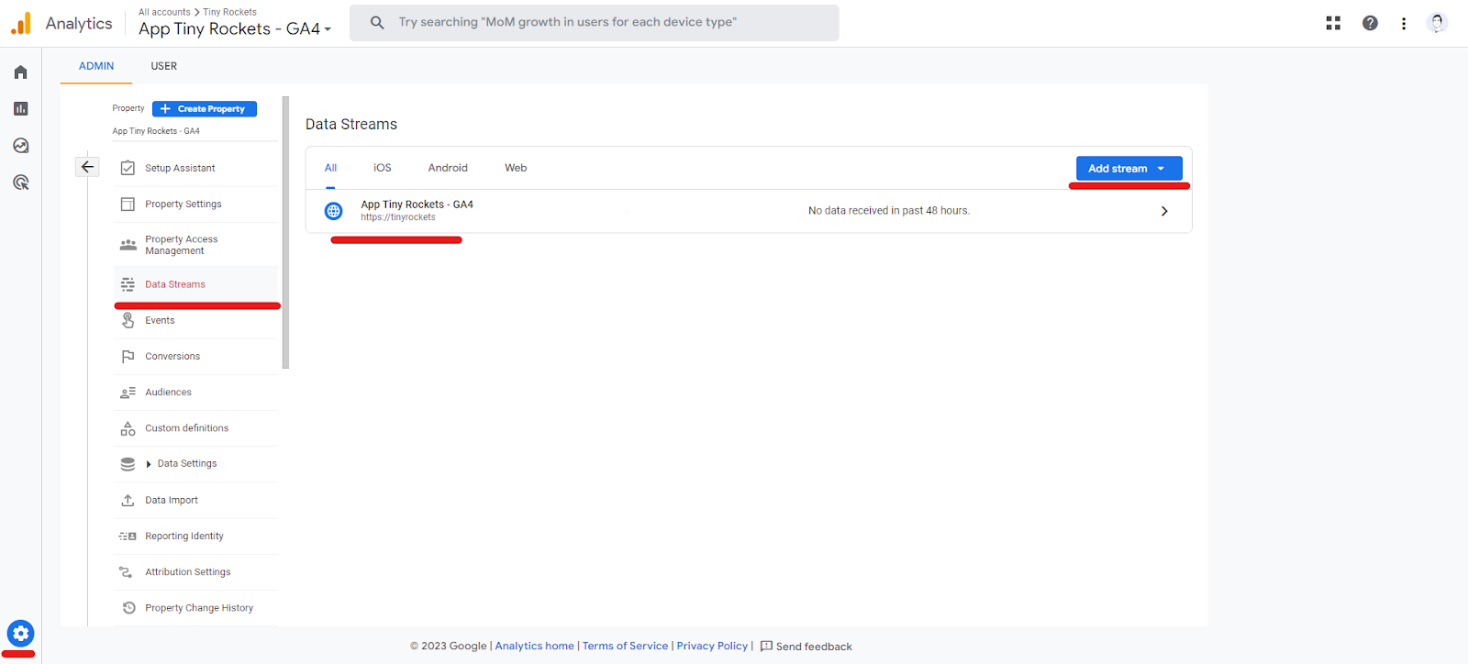Open the Reports bar chart icon
The height and width of the screenshot is (664, 1468).
coord(20,109)
